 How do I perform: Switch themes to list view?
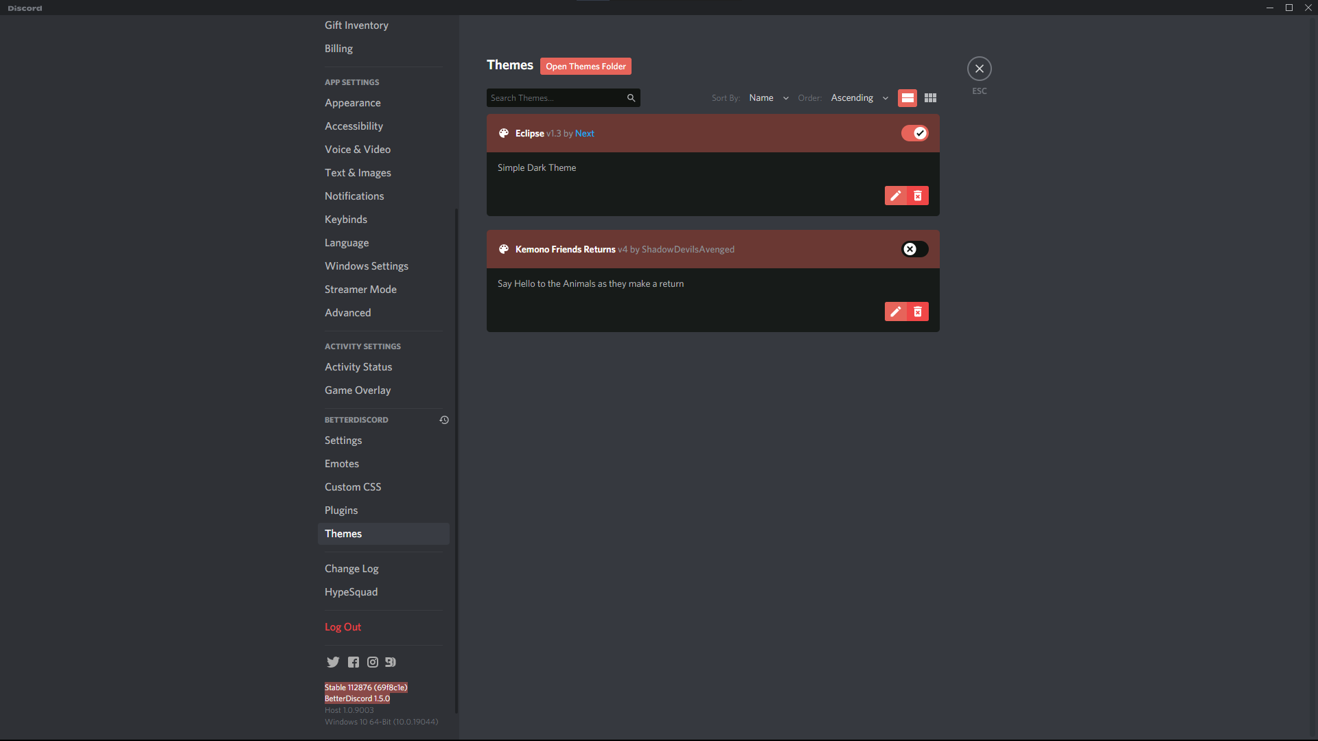pyautogui.click(x=907, y=97)
